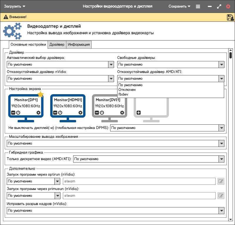Expand the global DPMS setting dropdown
The height and width of the screenshot is (225, 235).
(221, 128)
